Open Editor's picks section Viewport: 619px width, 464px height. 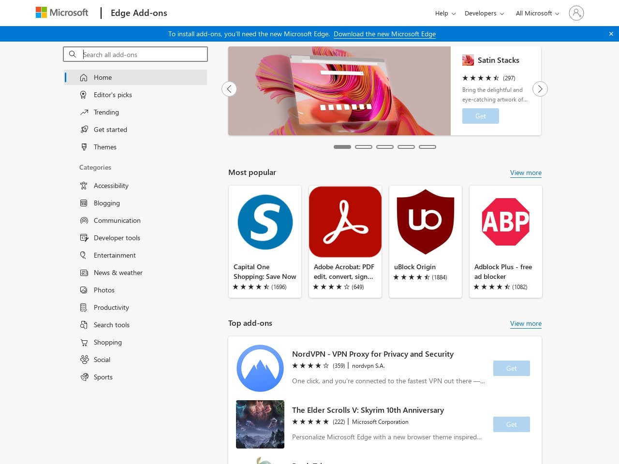(x=135, y=95)
